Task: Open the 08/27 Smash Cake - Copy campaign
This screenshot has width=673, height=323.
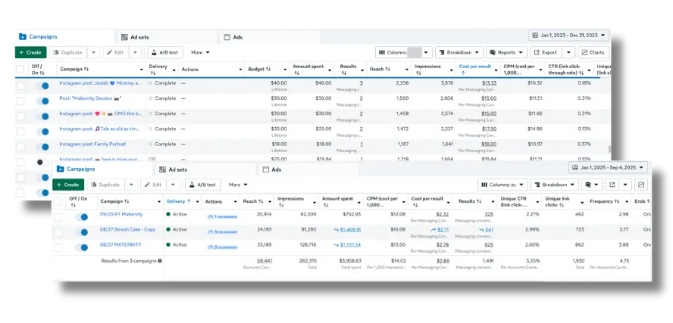Action: pos(127,229)
